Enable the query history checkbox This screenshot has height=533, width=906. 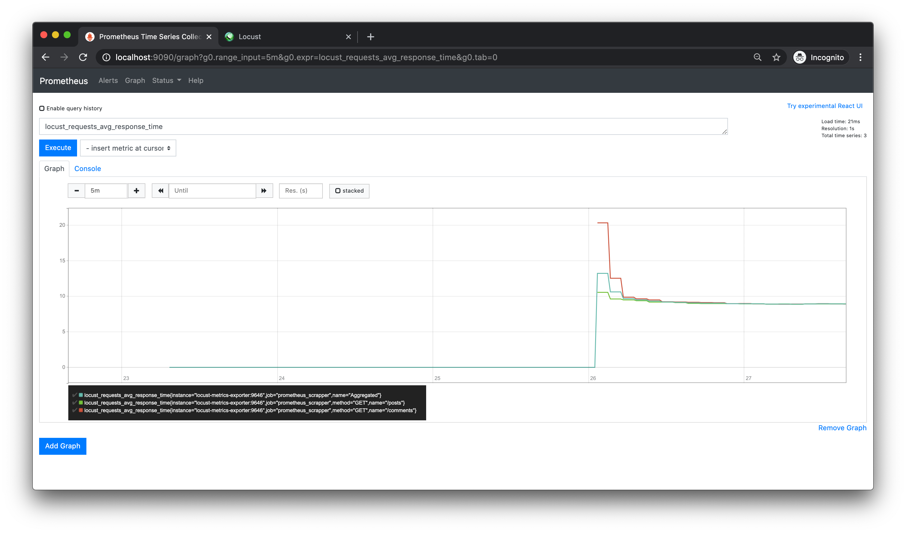pyautogui.click(x=42, y=108)
